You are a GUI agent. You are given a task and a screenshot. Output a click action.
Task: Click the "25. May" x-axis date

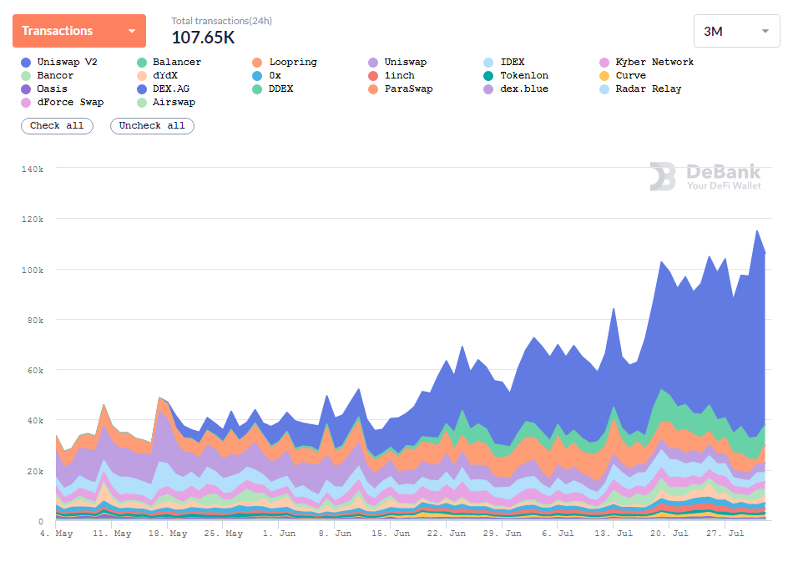[x=224, y=533]
